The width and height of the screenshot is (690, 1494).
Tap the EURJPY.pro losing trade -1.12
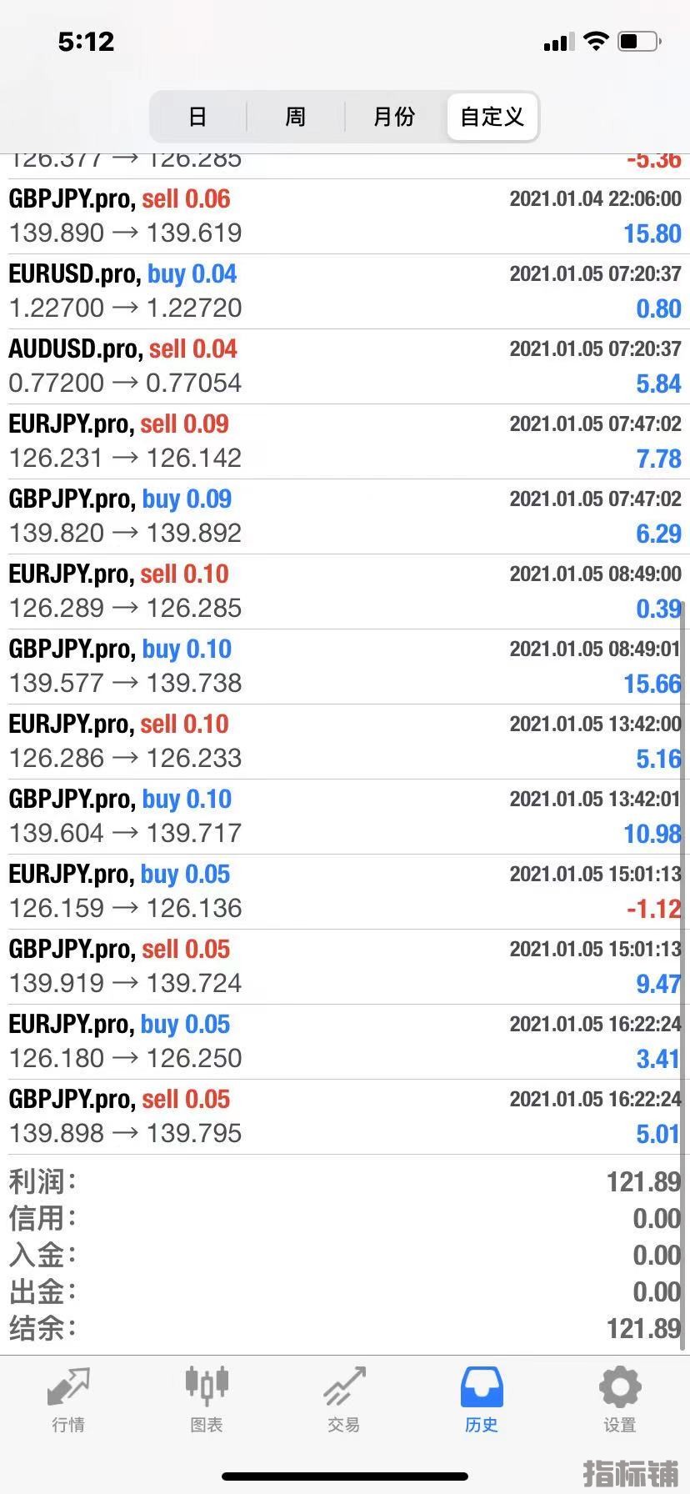point(345,892)
